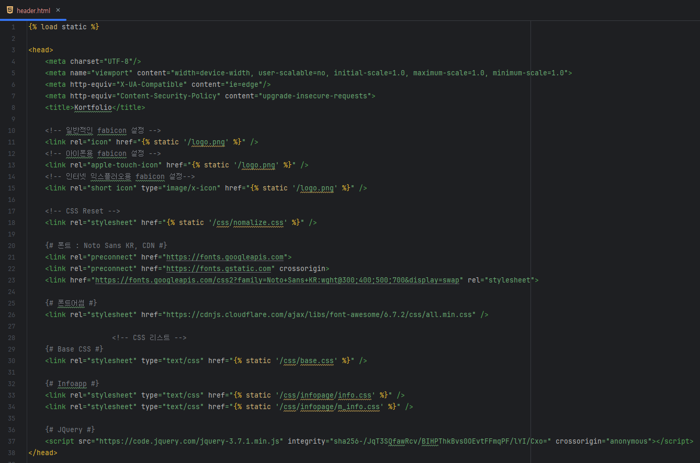Click the HTML5 file icon on header.html tab
Image resolution: width=700 pixels, height=463 pixels.
coord(10,10)
